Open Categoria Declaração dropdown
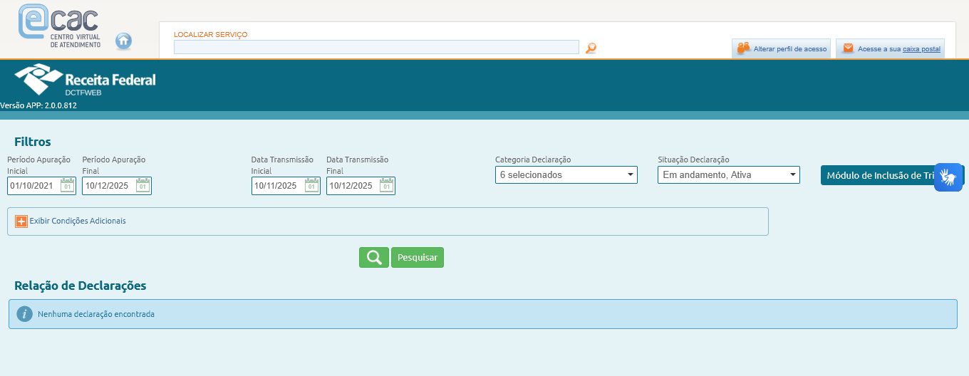969x376 pixels. (x=566, y=174)
